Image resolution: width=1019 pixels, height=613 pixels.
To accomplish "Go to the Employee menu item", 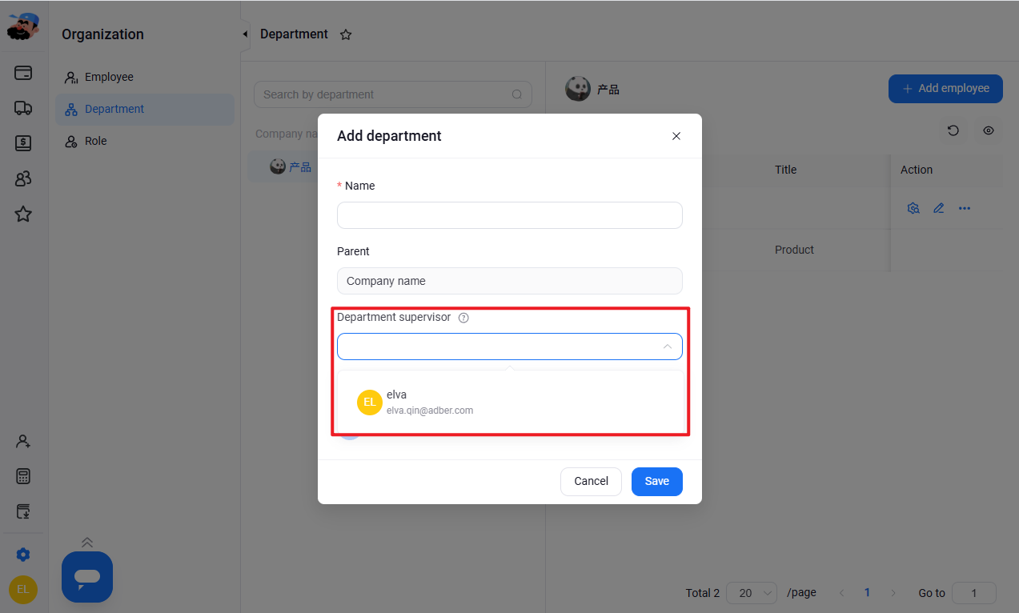I will point(145,77).
